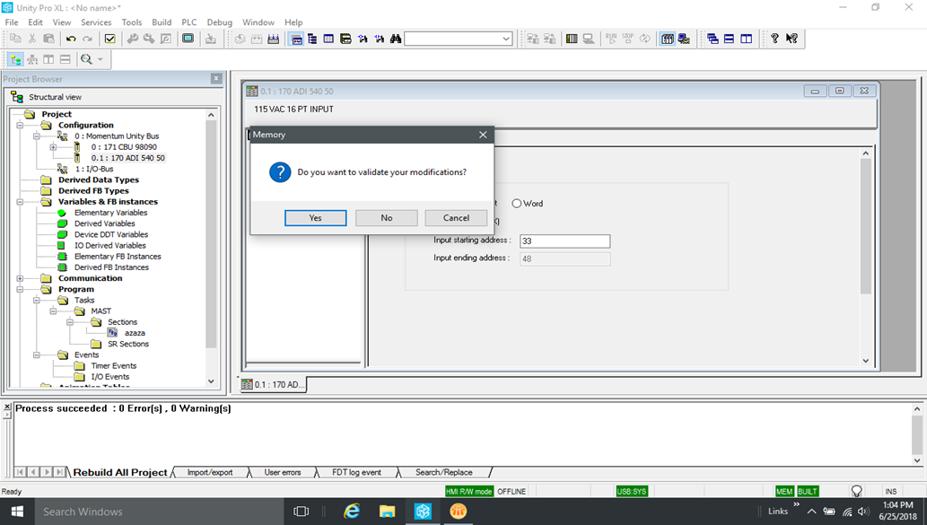This screenshot has width=927, height=525.
Task: Click the STOP PLC toolbar icon
Action: tap(628, 39)
